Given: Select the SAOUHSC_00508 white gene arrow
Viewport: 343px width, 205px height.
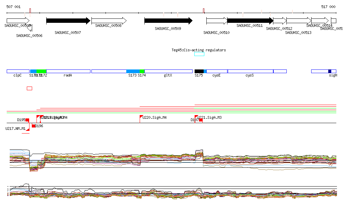Looking at the screenshot, I should pyautogui.click(x=109, y=21).
